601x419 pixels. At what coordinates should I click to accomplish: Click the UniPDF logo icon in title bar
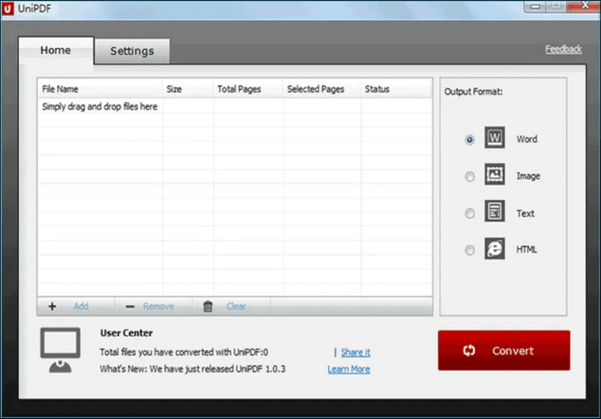point(7,9)
